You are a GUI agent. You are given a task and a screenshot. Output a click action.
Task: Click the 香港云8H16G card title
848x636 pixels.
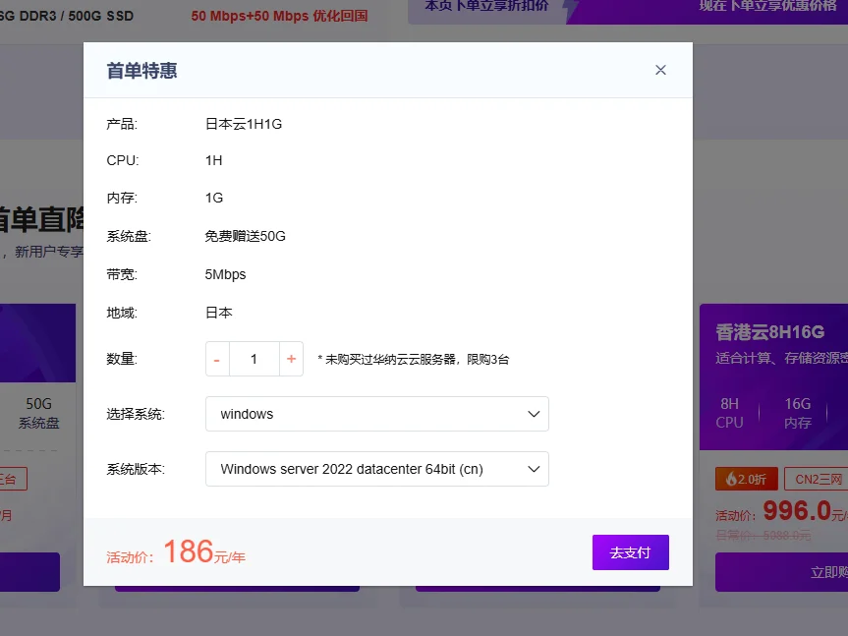769,331
